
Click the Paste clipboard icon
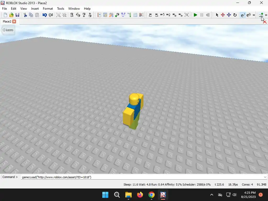coord(37,15)
